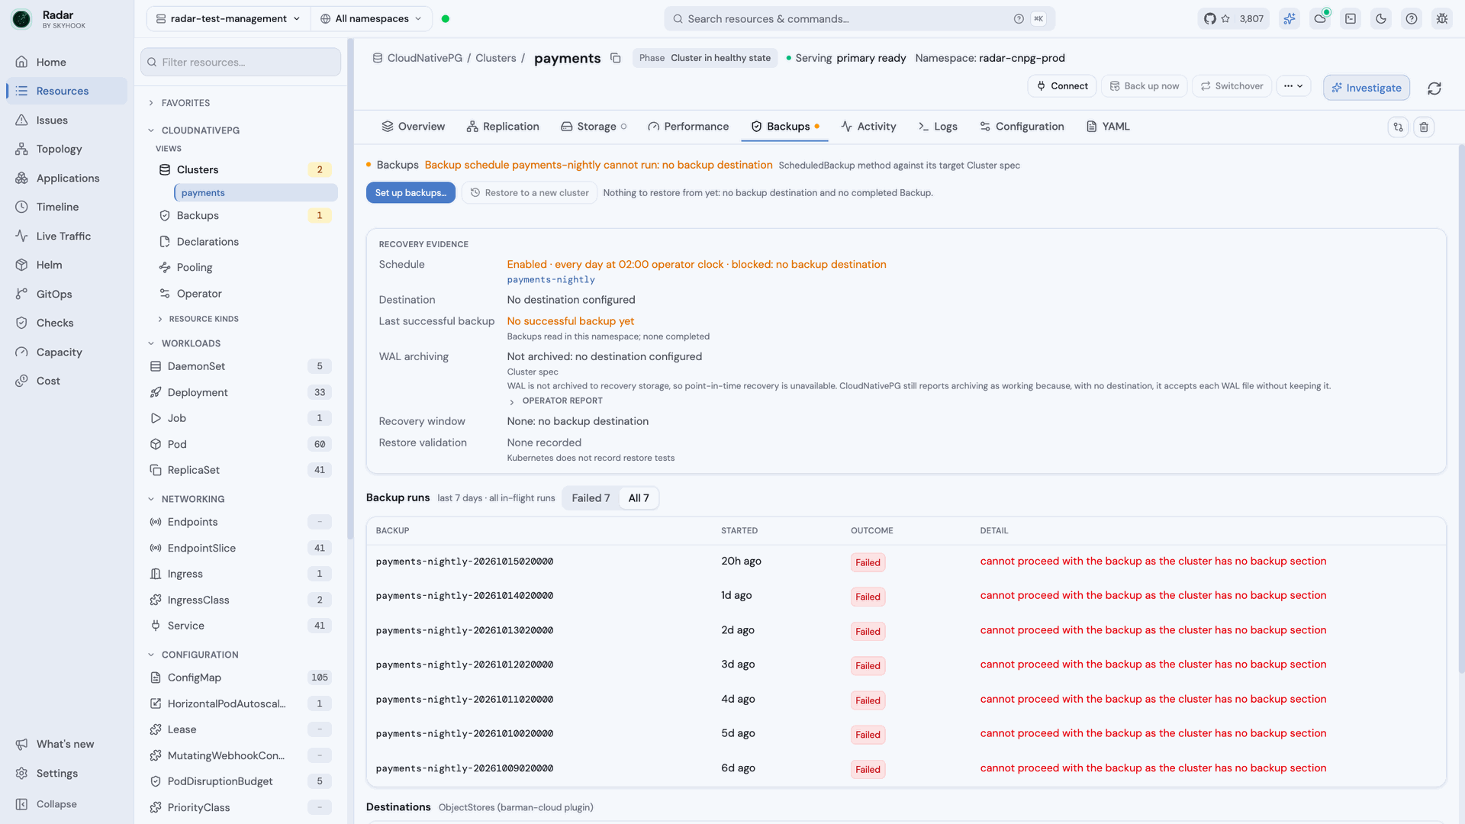This screenshot has height=824, width=1465.
Task: Switch to the Replication tab
Action: (x=503, y=127)
